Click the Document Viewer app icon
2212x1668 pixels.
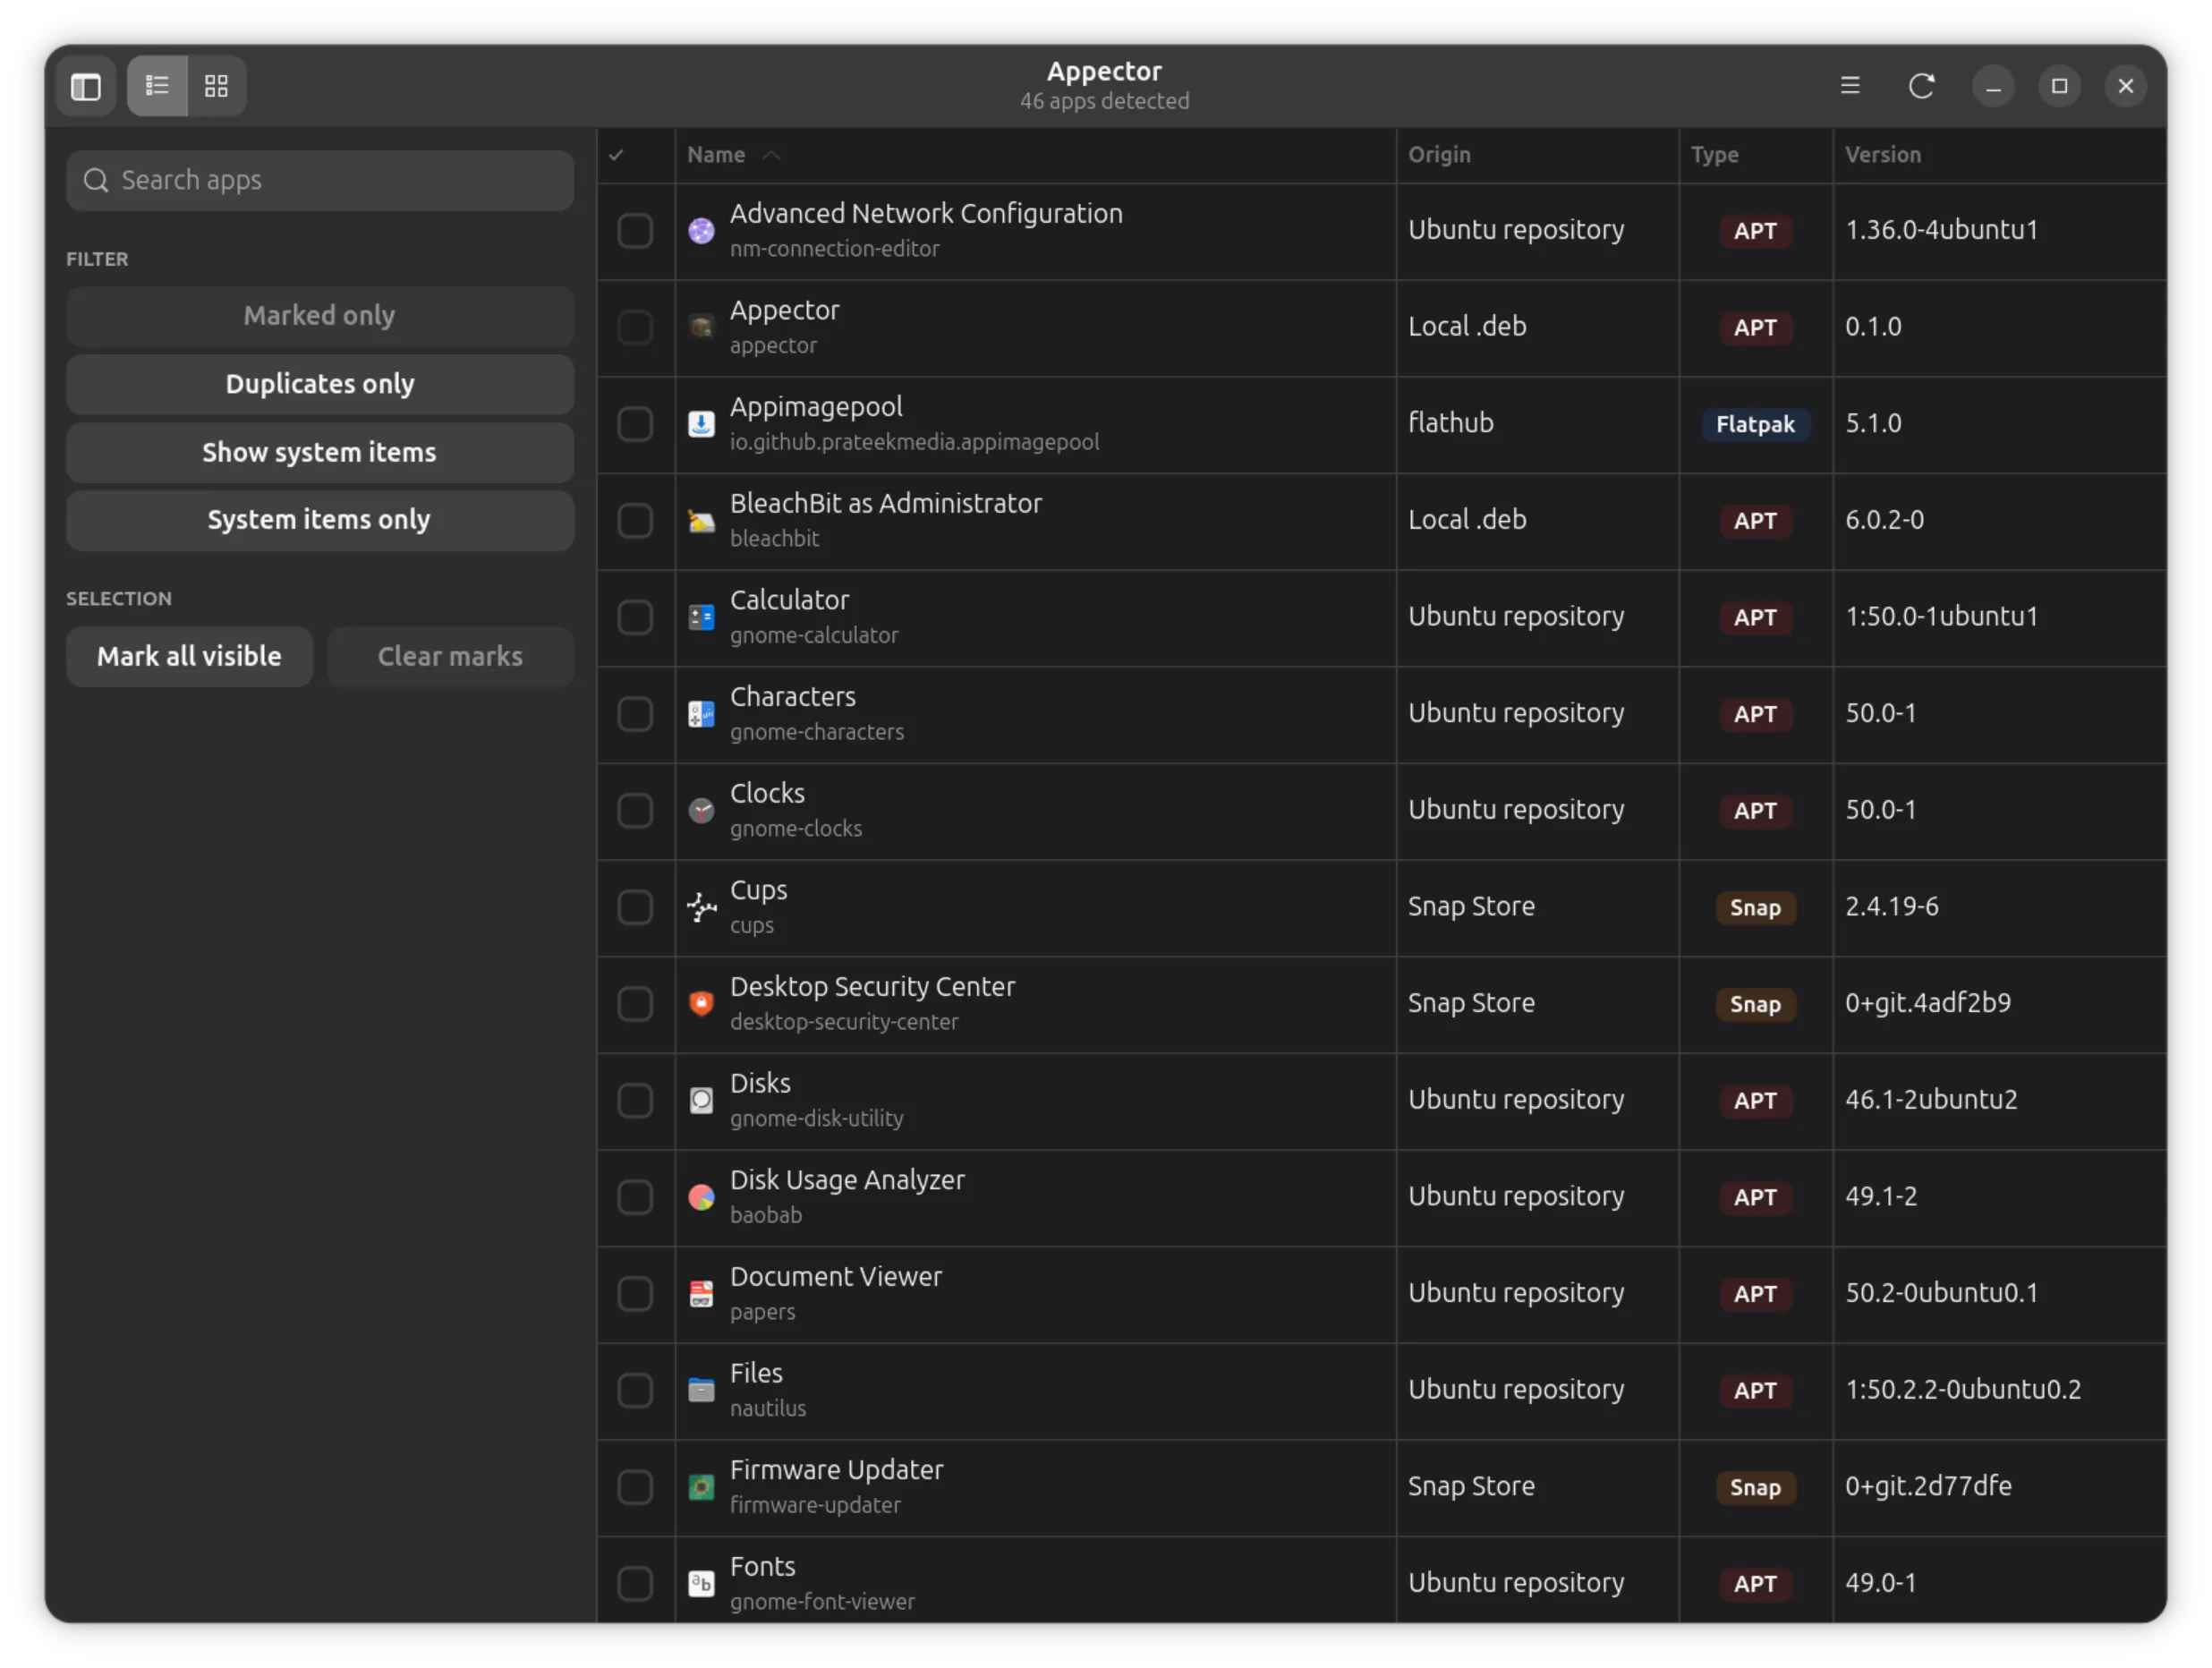click(702, 1294)
